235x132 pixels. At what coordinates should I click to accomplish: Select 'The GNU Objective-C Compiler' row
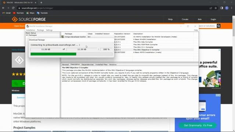(x=153, y=50)
